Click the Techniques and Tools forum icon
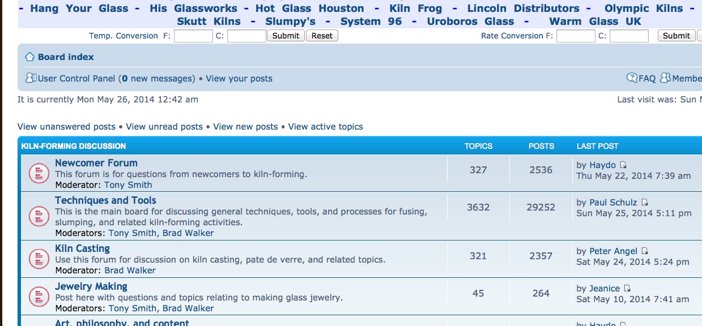This screenshot has width=702, height=326. 39,216
